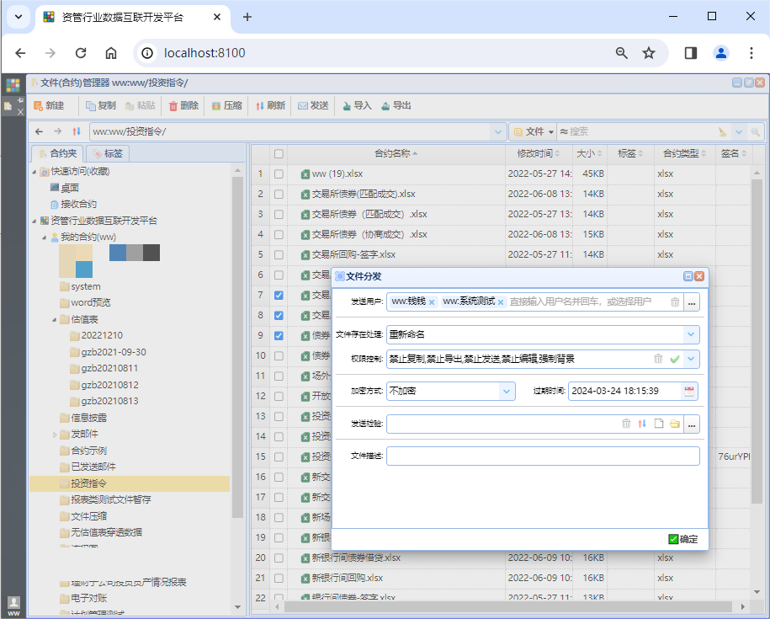Sort by 合约类型 column header

click(x=684, y=154)
